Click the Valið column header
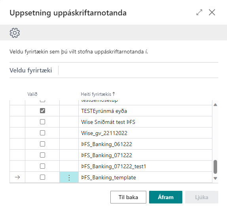 [32, 94]
